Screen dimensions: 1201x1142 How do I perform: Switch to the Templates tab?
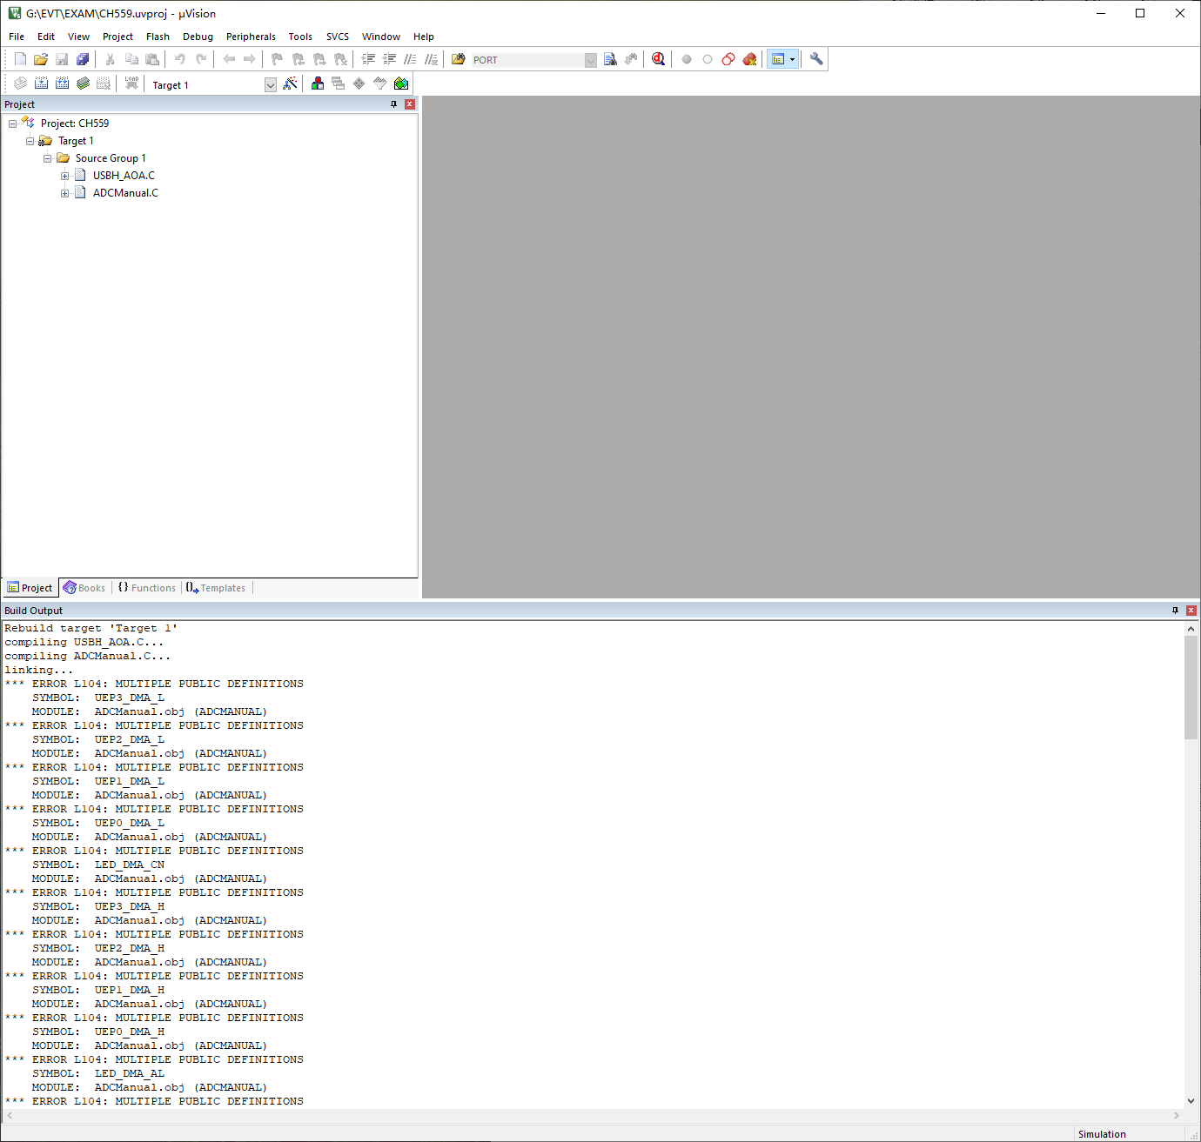click(x=216, y=588)
